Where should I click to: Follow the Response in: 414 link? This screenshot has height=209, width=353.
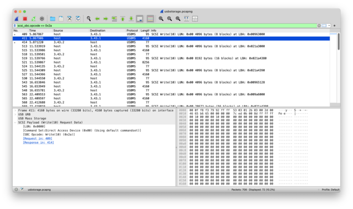38,143
